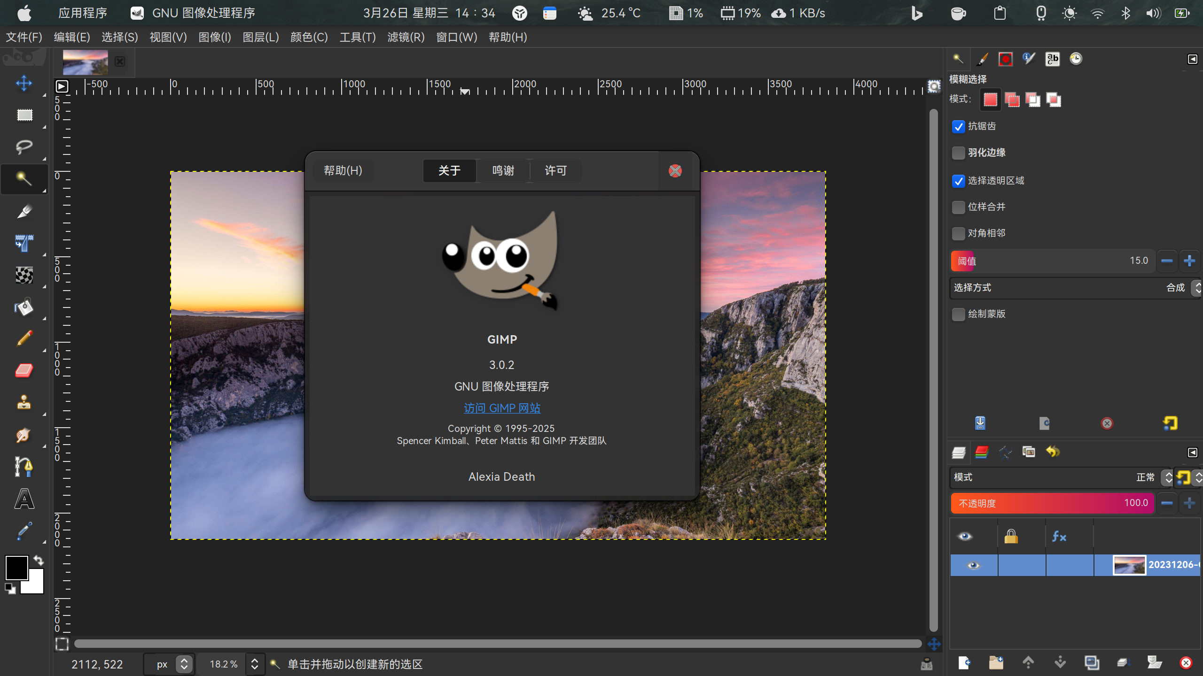Open the Channels tab in layers dock
Image resolution: width=1203 pixels, height=676 pixels.
982,452
